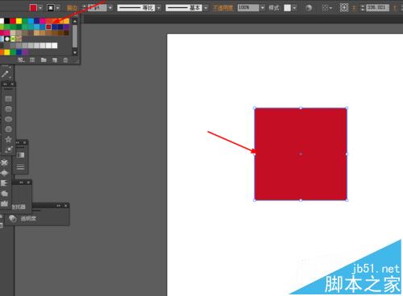The image size is (403, 296).
Task: Click the center point of the red square
Action: [x=301, y=154]
